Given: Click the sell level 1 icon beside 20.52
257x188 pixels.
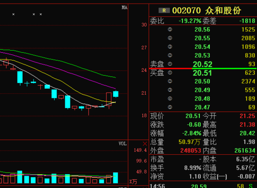Looking at the screenshot, I should (170, 64).
